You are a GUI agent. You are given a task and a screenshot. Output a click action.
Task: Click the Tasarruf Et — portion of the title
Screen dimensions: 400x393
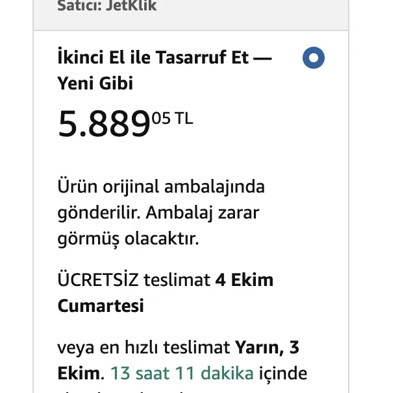coord(213,57)
